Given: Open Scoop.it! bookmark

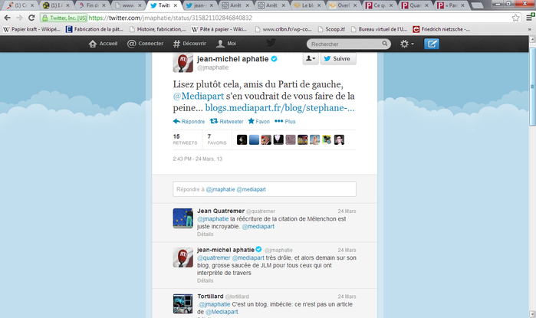Looking at the screenshot, I should 331,29.
